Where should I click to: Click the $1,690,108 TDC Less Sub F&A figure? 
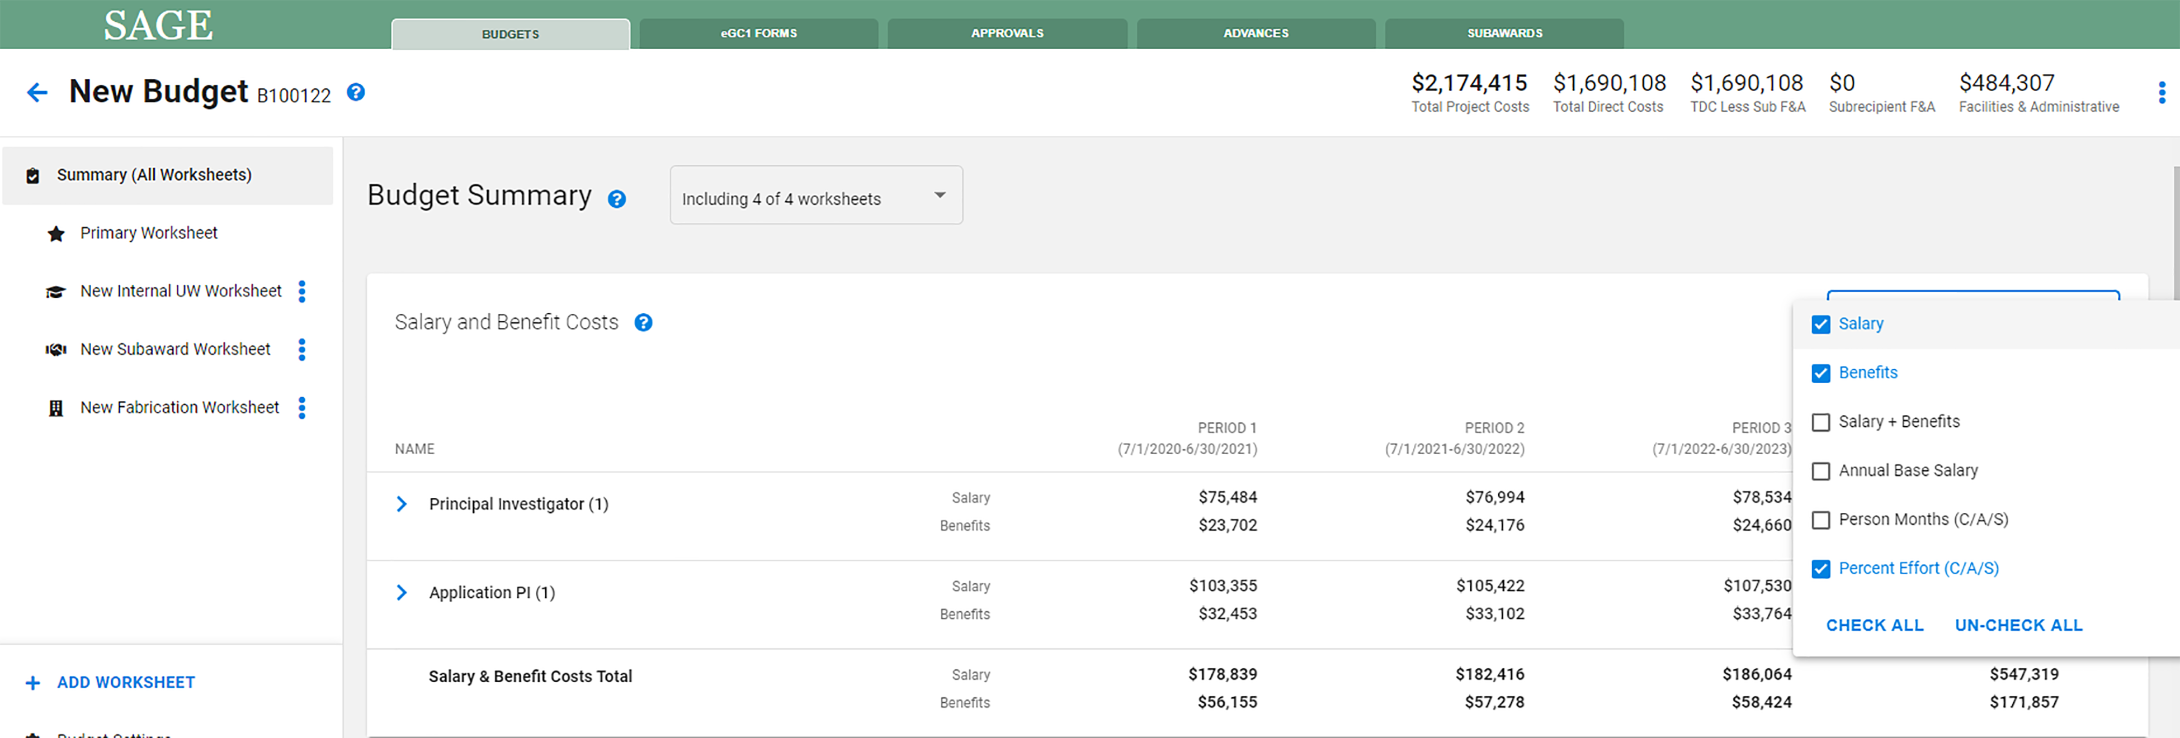tap(1747, 83)
